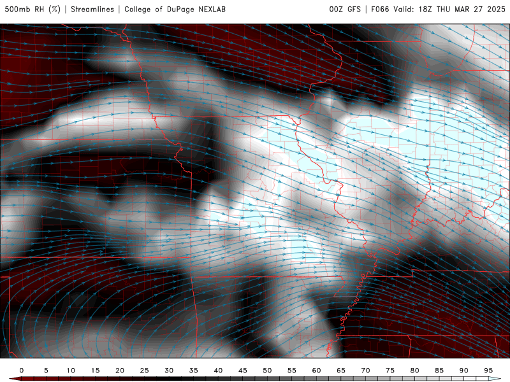Image resolution: width=510 pixels, height=382 pixels.
Task: Click the "500mb RH (%)" title text
Action: 33,10
